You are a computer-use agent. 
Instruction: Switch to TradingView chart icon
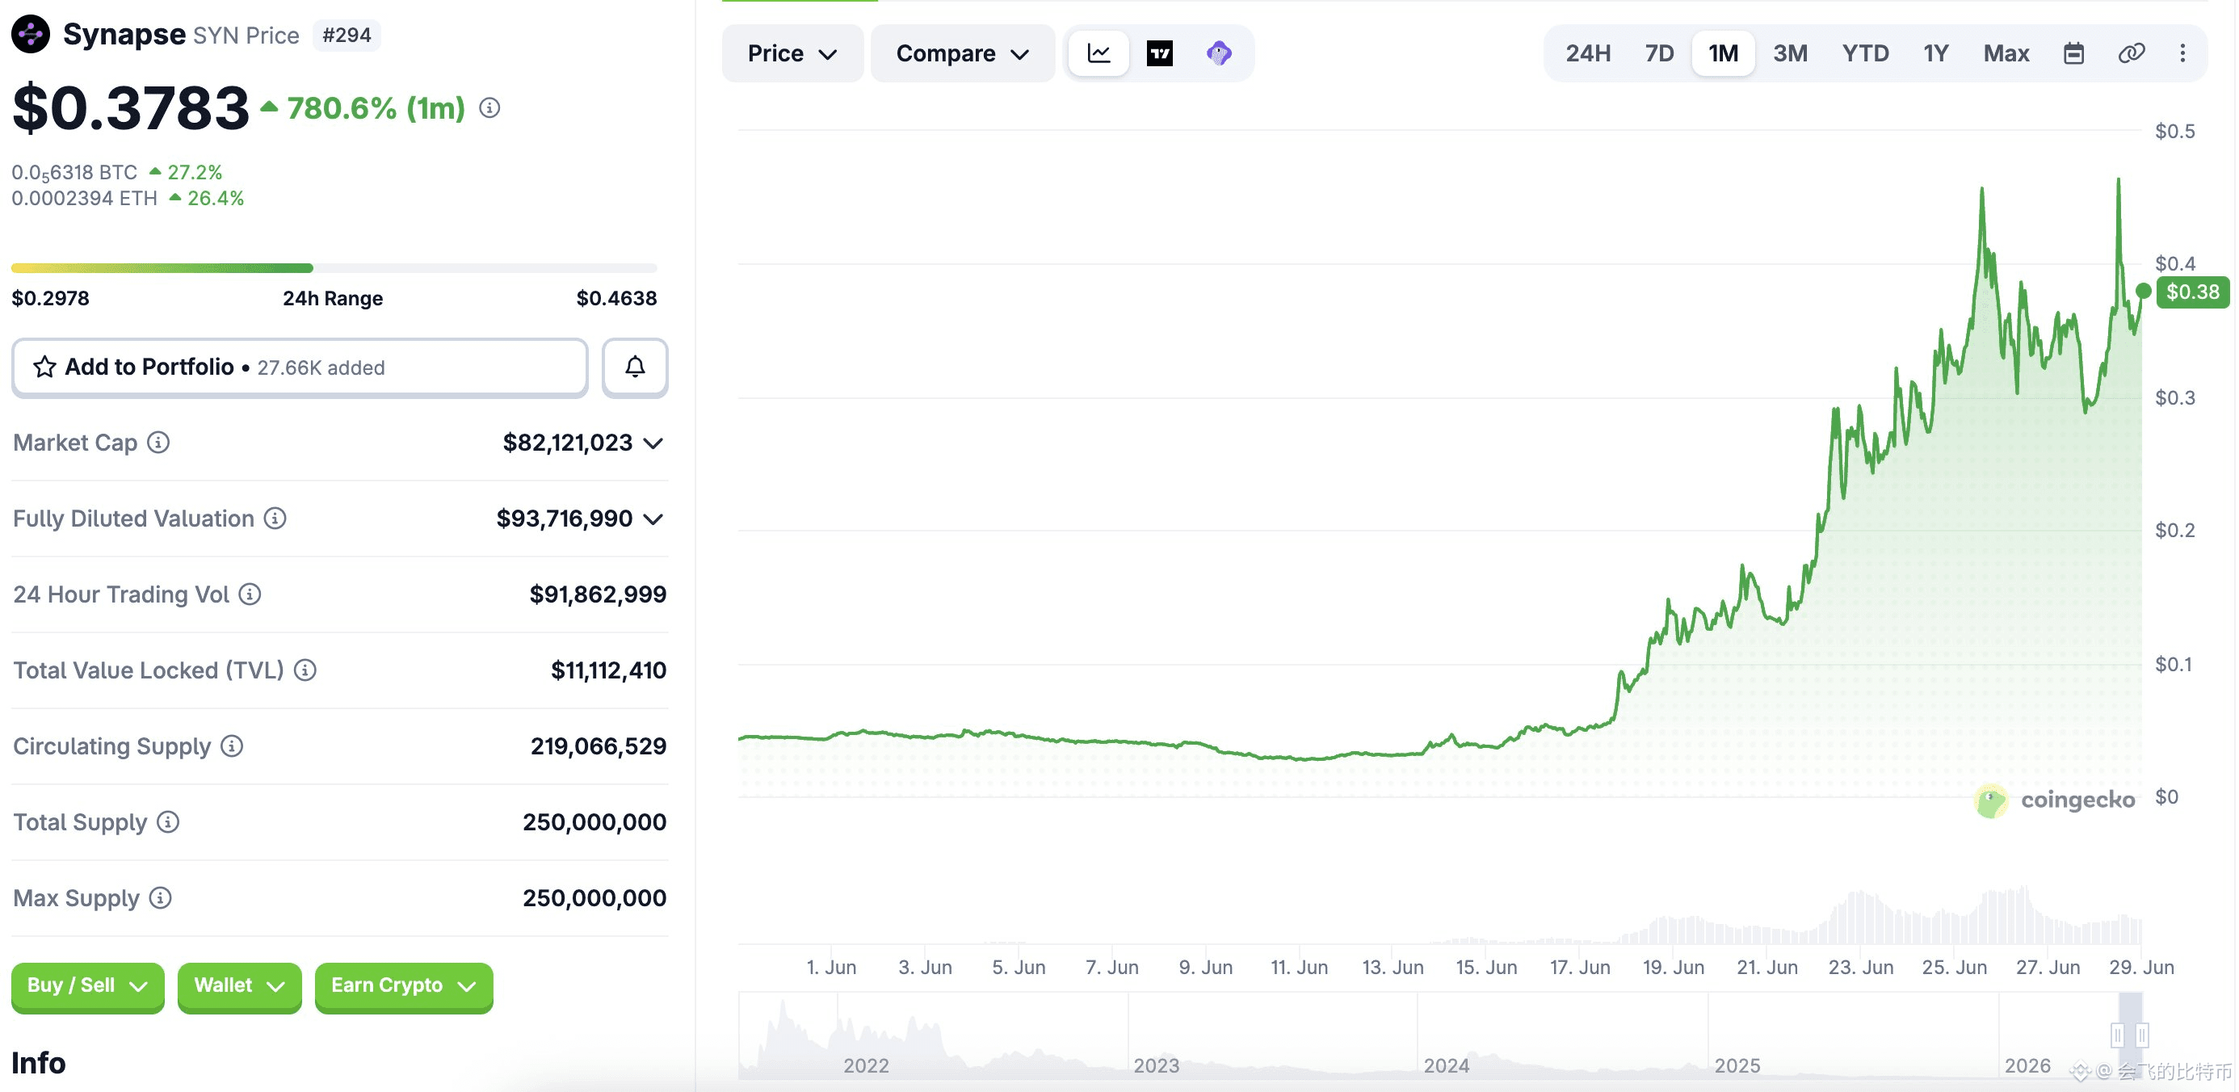tap(1160, 53)
